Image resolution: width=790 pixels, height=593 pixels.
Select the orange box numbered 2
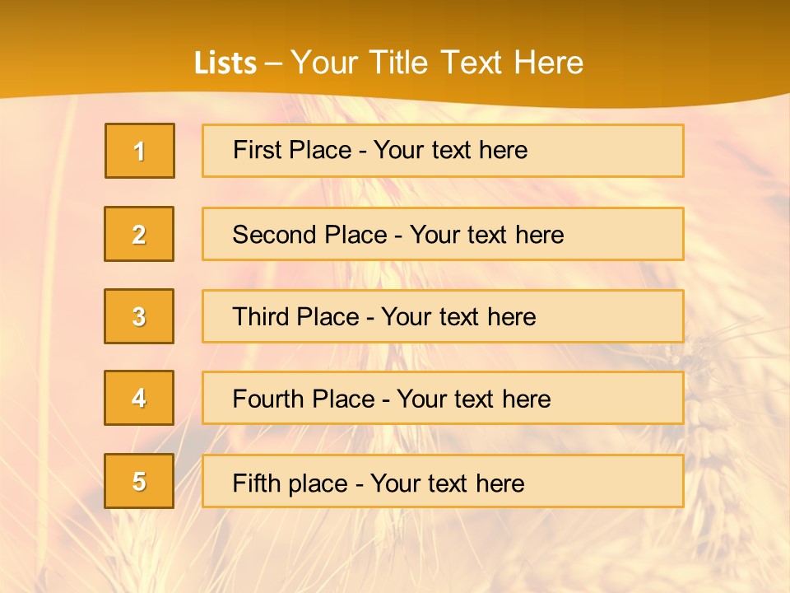pos(139,234)
